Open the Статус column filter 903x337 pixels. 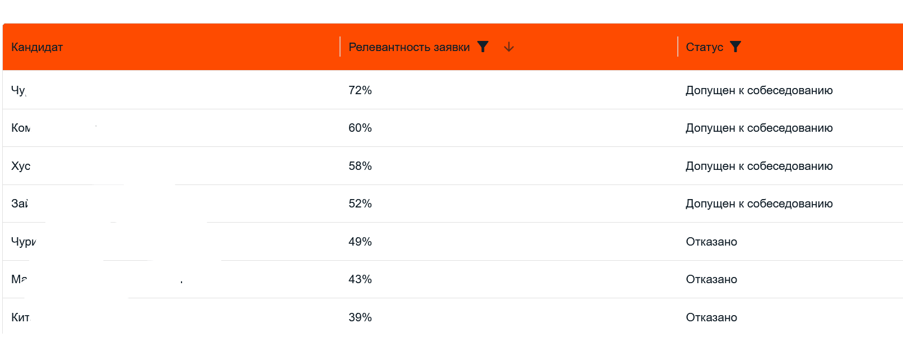click(736, 47)
